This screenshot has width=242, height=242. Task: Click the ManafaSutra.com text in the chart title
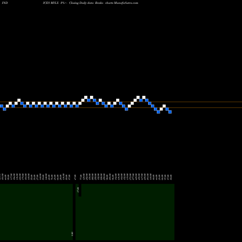(x=126, y=3)
